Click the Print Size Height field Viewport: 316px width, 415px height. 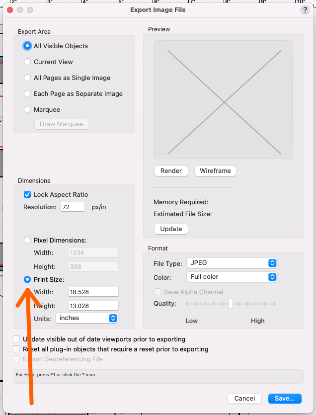coord(93,306)
